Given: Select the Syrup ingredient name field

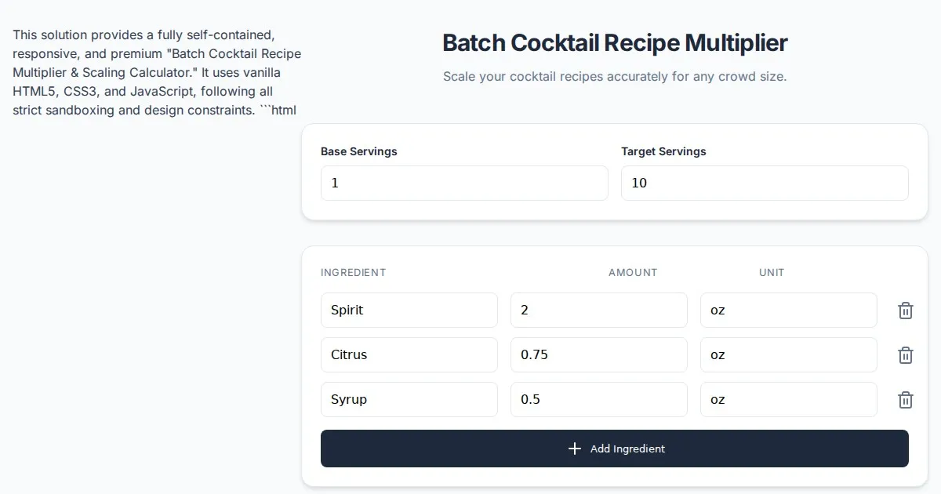Looking at the screenshot, I should click(x=409, y=400).
